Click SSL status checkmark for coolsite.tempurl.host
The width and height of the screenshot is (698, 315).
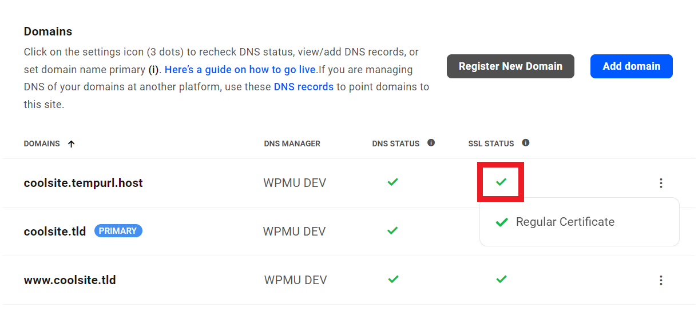(x=501, y=182)
